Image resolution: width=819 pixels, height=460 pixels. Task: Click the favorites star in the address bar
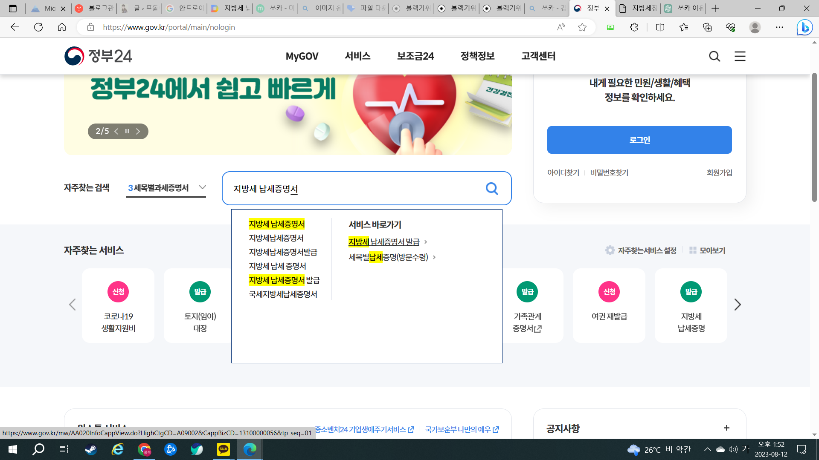coord(583,27)
